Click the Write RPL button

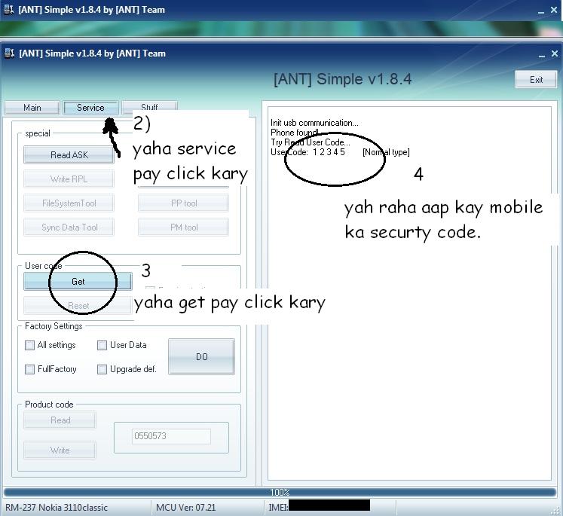[x=69, y=179]
